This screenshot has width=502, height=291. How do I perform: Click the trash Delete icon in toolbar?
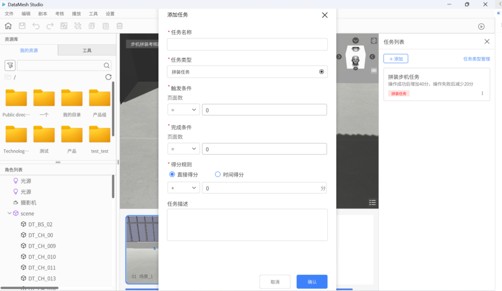120,26
